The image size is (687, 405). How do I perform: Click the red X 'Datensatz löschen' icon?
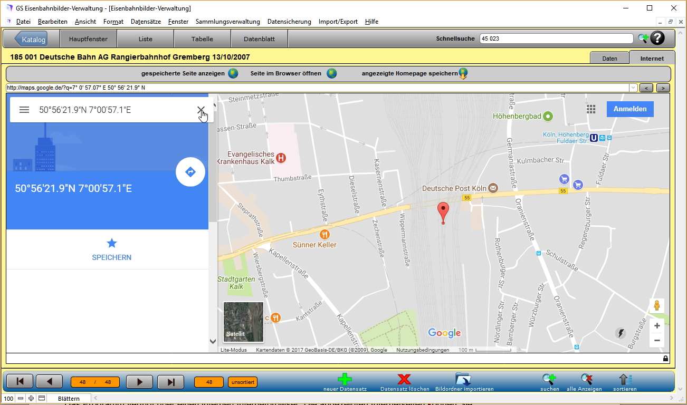404,379
